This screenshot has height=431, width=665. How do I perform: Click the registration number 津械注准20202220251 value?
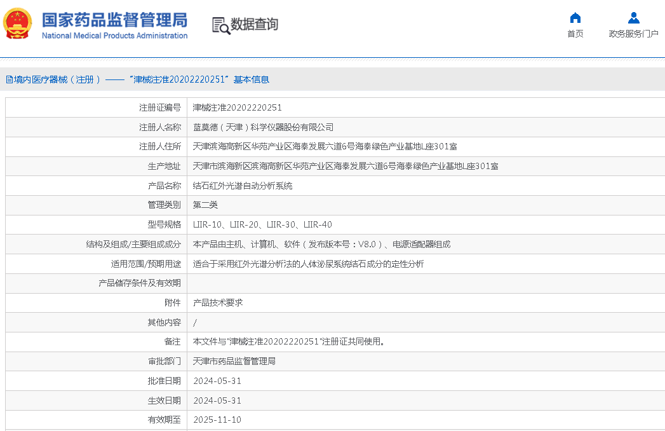pyautogui.click(x=237, y=108)
